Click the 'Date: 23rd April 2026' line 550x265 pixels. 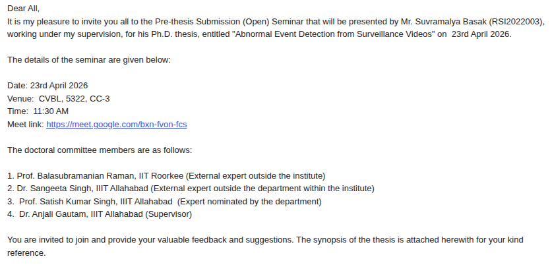[47, 86]
